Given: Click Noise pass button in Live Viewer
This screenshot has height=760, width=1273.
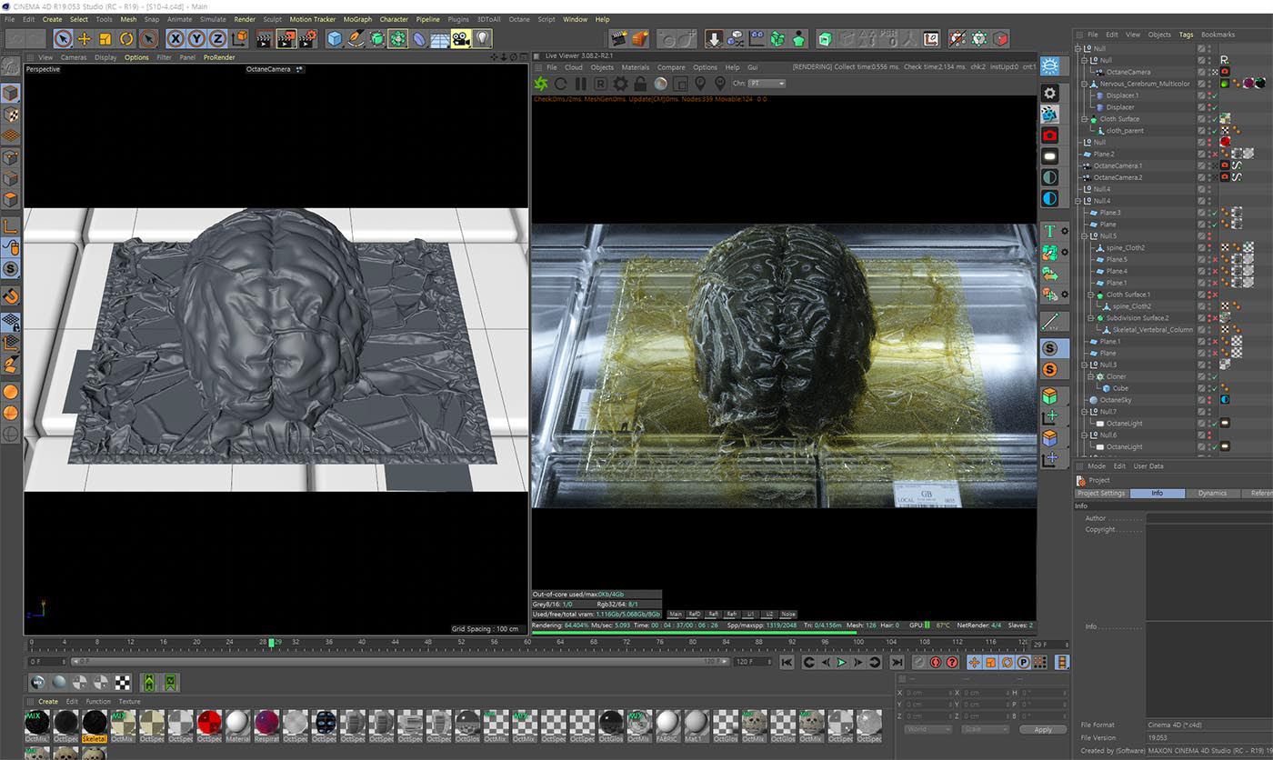Looking at the screenshot, I should 788,615.
